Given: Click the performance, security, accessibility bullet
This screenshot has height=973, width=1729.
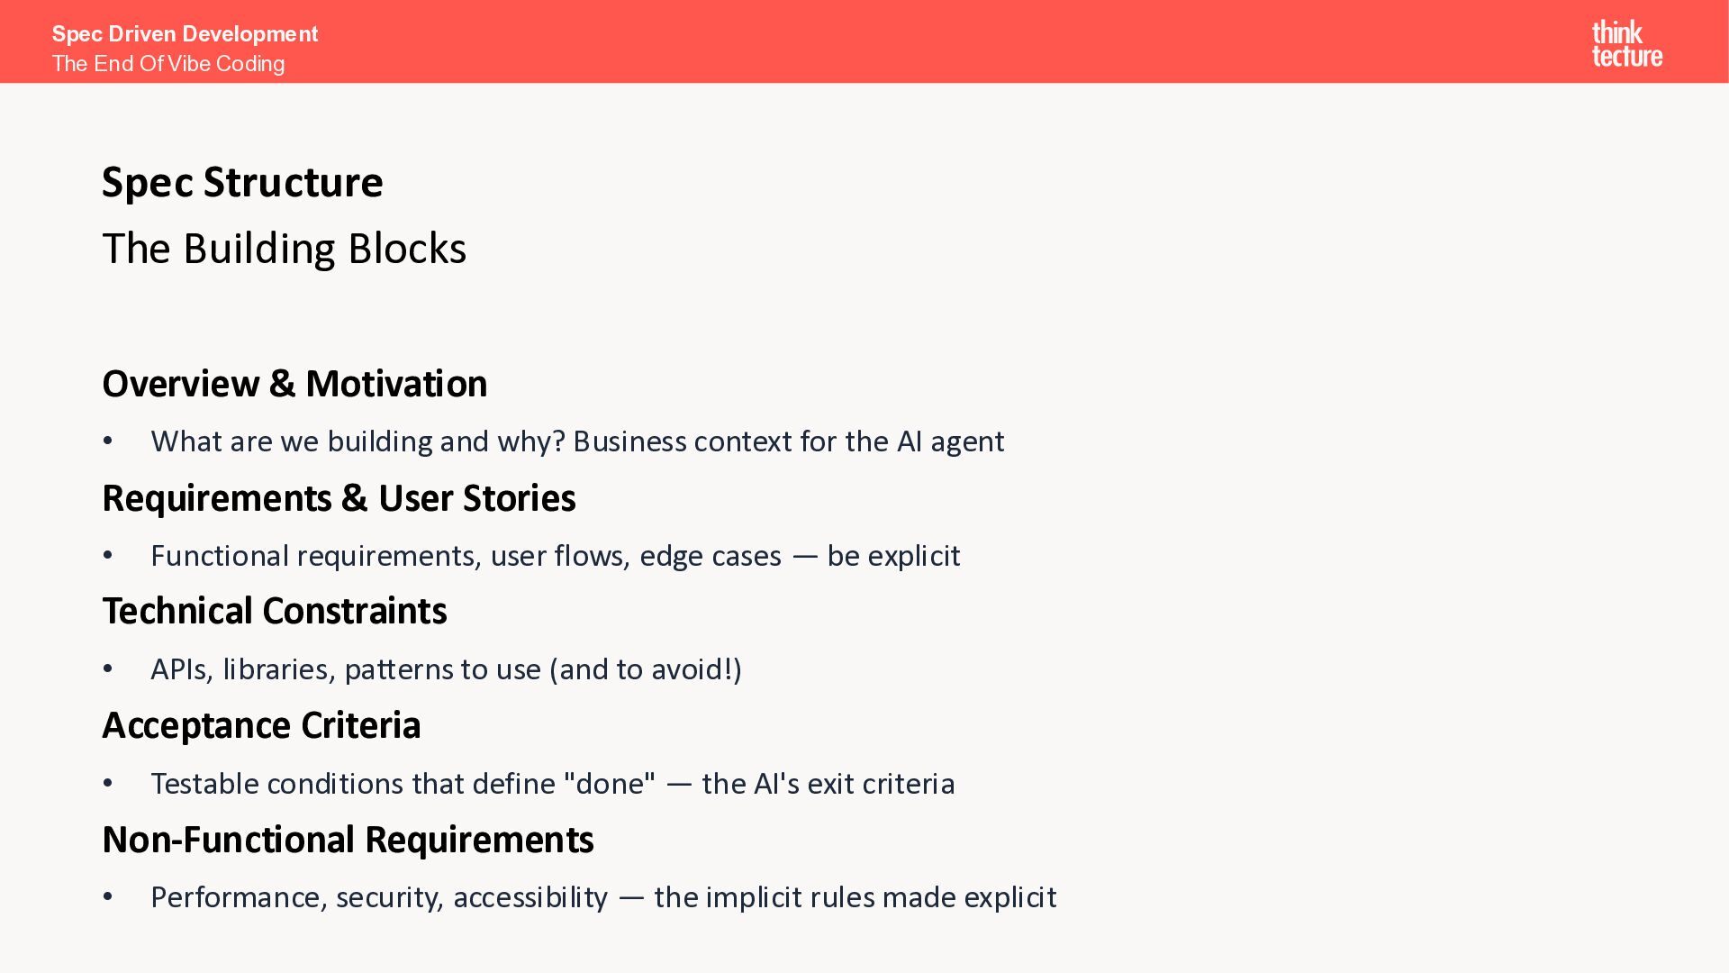Looking at the screenshot, I should click(602, 897).
